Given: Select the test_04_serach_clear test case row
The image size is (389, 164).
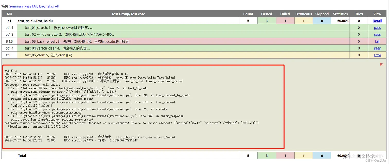Looking at the screenshot, I should coord(183,48).
